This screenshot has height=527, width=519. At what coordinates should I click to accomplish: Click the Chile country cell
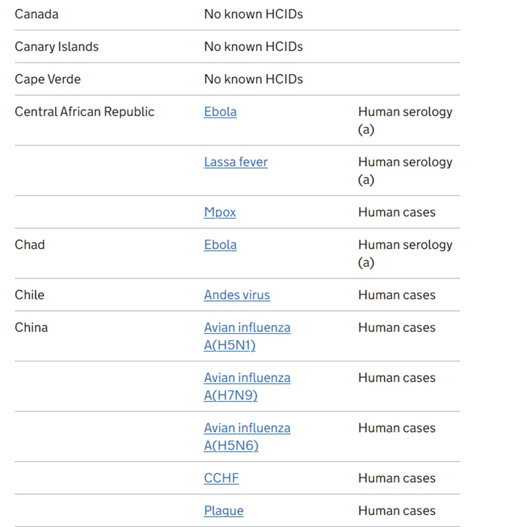(30, 295)
